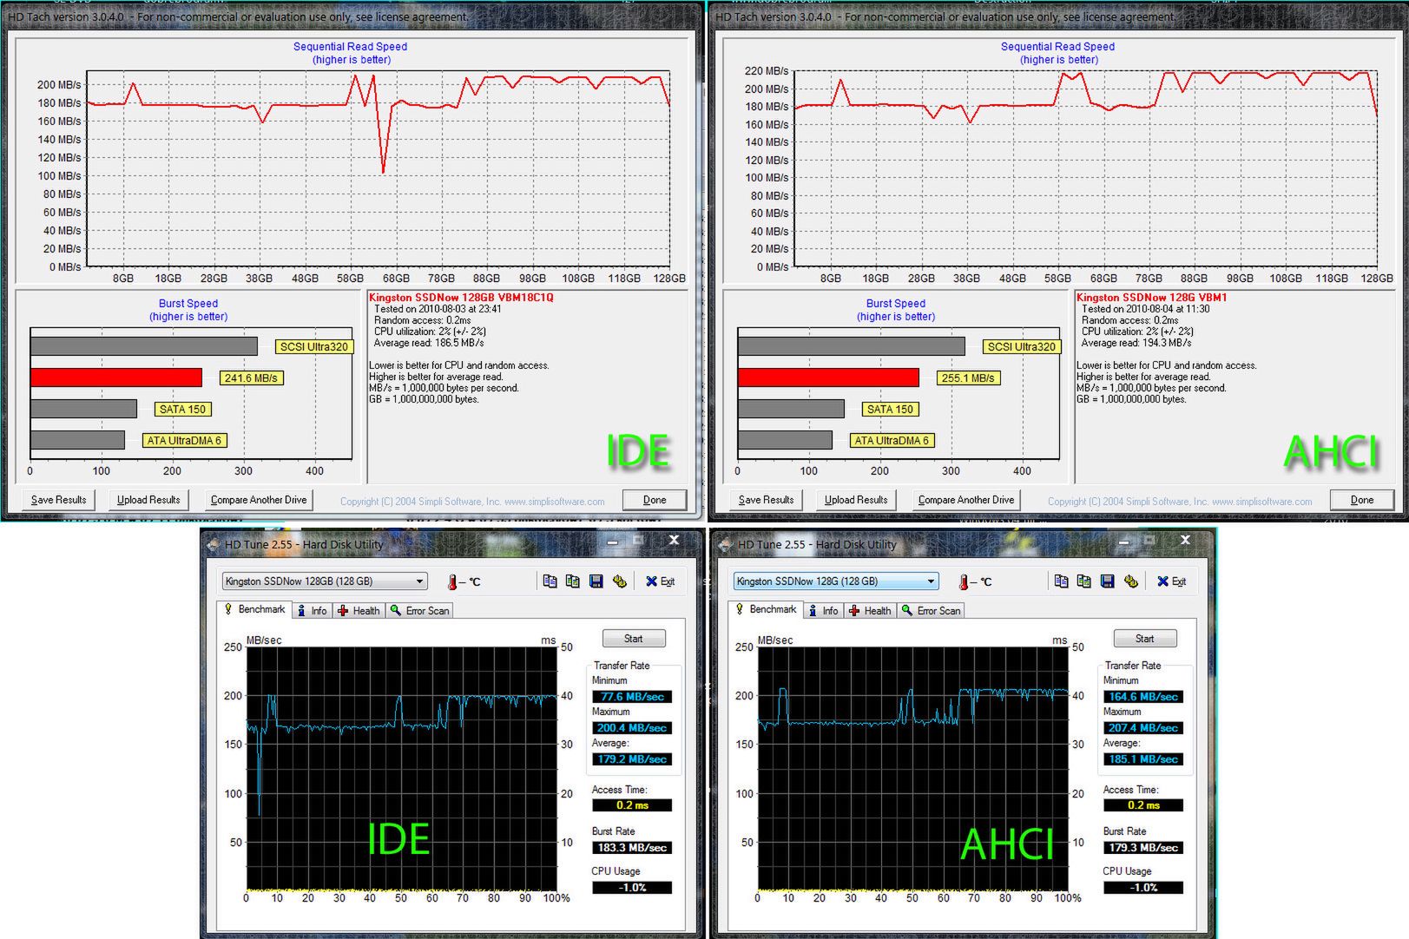Click the access time value in IDE HD Tune
Screen dimensions: 1409x939
pos(632,805)
